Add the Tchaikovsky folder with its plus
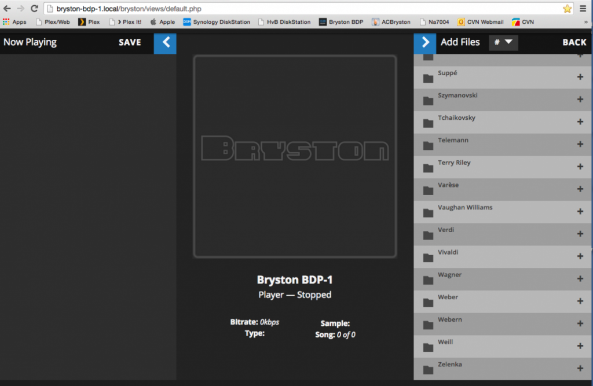 pos(580,122)
